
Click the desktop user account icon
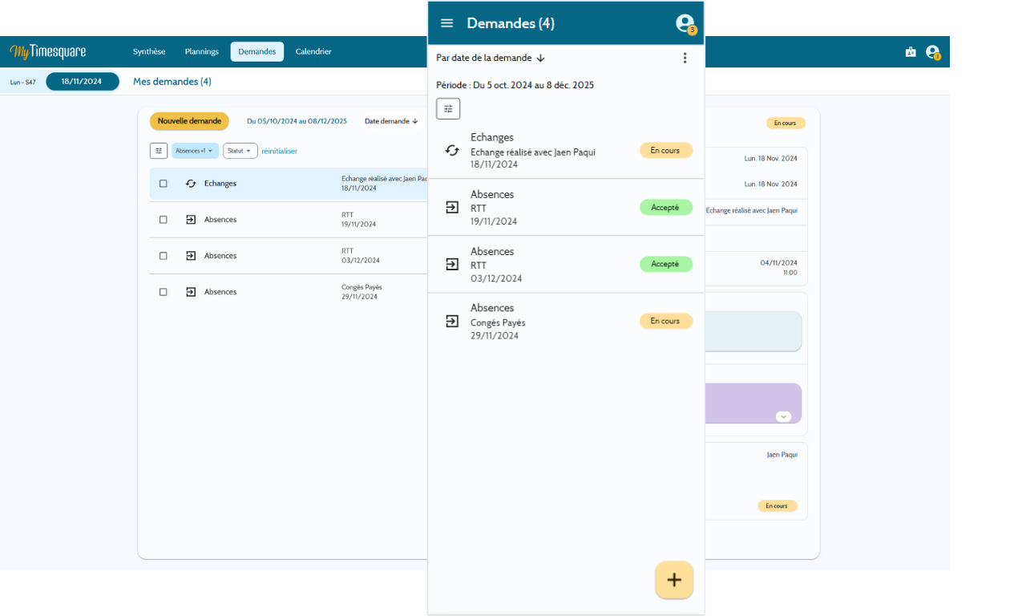pos(933,52)
